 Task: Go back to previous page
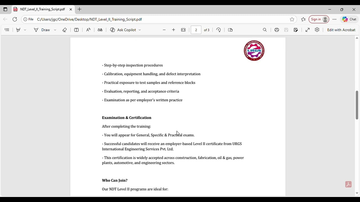pyautogui.click(x=5, y=19)
